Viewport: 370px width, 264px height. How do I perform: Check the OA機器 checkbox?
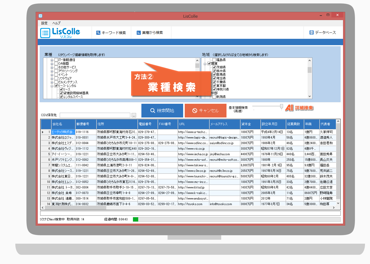tap(56, 64)
